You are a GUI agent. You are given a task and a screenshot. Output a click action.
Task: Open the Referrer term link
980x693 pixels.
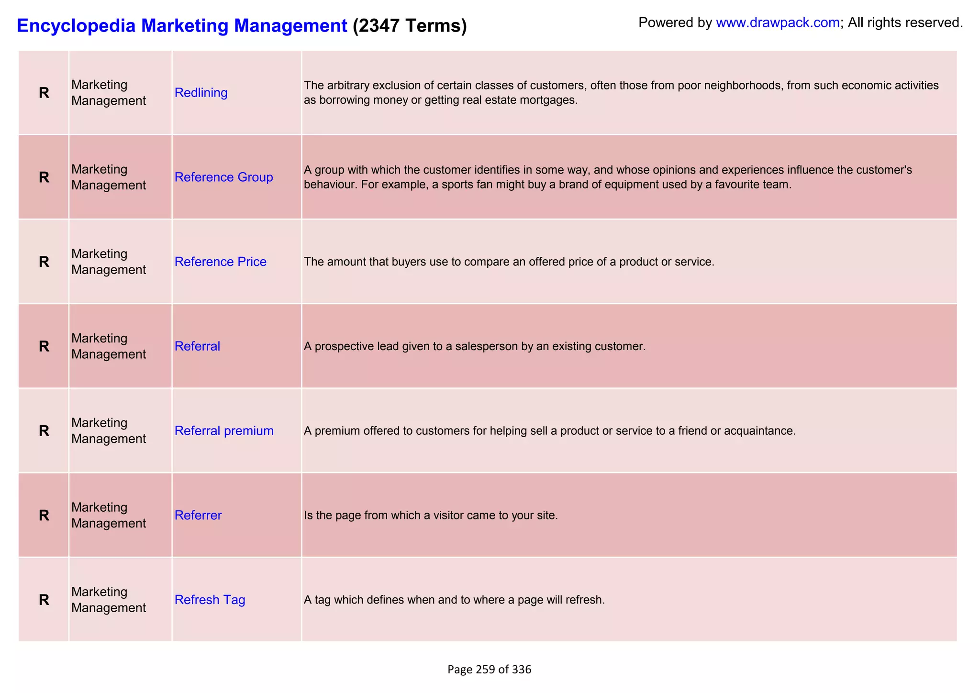click(198, 515)
